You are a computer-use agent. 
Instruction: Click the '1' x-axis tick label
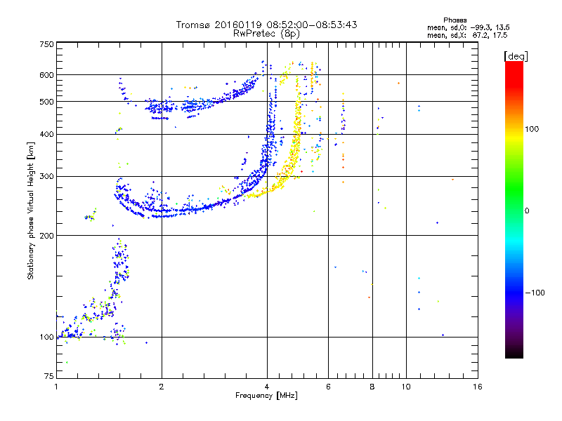[x=56, y=387]
